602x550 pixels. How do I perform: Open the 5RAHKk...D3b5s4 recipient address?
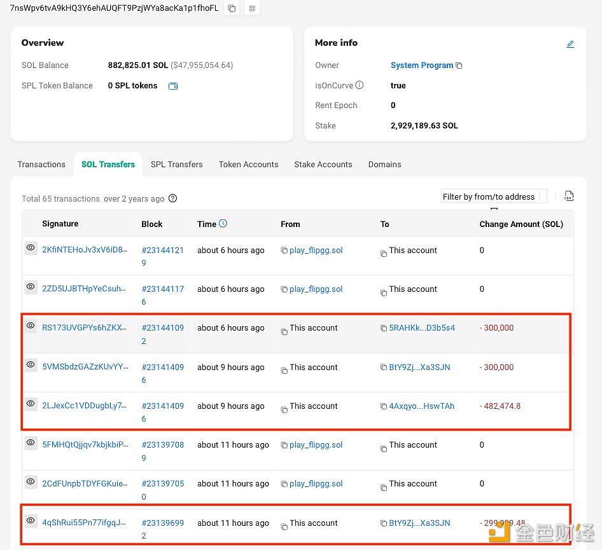pyautogui.click(x=422, y=328)
